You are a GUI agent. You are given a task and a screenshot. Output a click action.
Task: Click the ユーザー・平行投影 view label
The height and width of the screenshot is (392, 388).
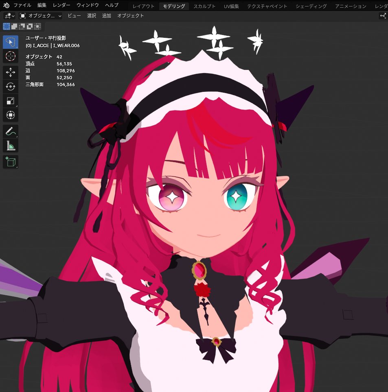click(46, 38)
